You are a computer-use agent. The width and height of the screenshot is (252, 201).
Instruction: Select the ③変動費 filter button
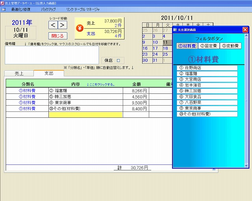pos(230,46)
